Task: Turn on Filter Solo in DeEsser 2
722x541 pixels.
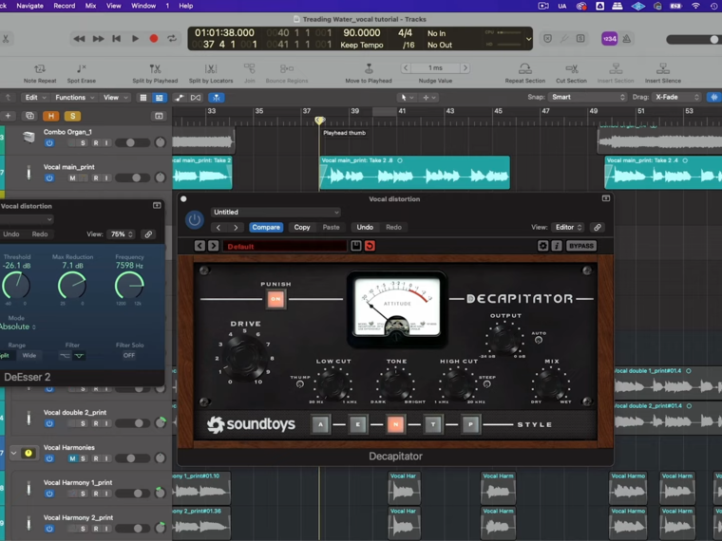Action: [129, 355]
